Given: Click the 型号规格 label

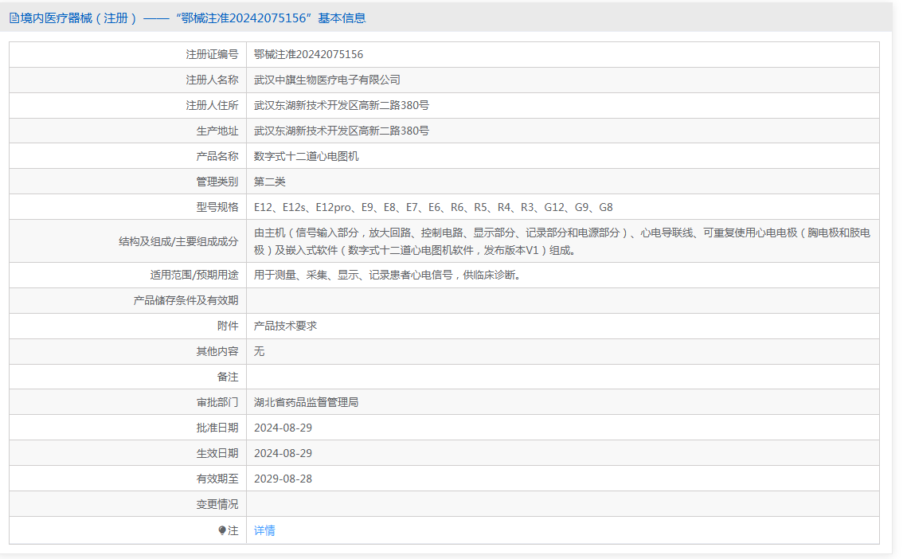Looking at the screenshot, I should click(217, 207).
